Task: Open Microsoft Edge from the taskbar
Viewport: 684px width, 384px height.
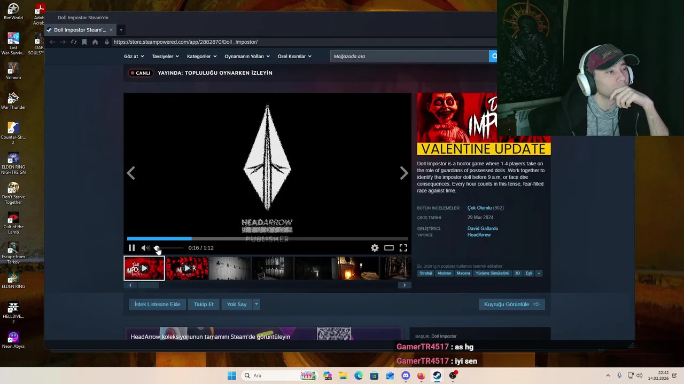Action: click(x=359, y=375)
